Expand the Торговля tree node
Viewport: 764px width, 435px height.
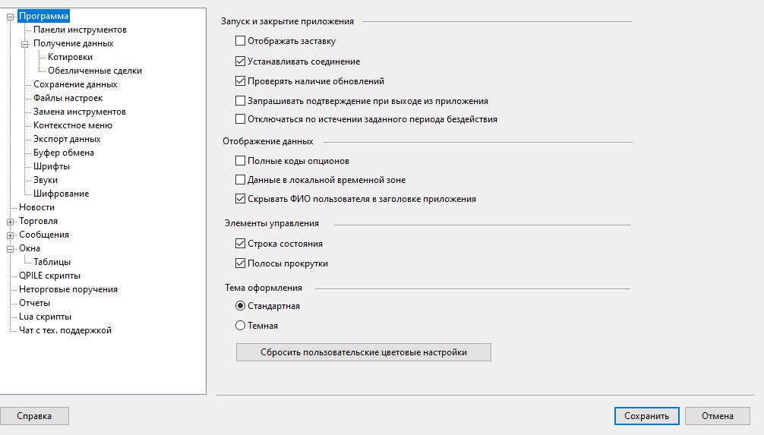click(11, 222)
